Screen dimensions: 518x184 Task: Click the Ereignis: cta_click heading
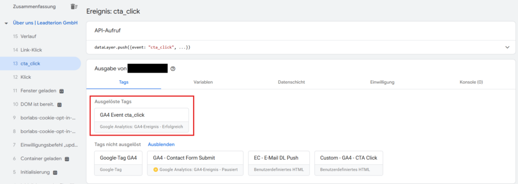tap(113, 11)
